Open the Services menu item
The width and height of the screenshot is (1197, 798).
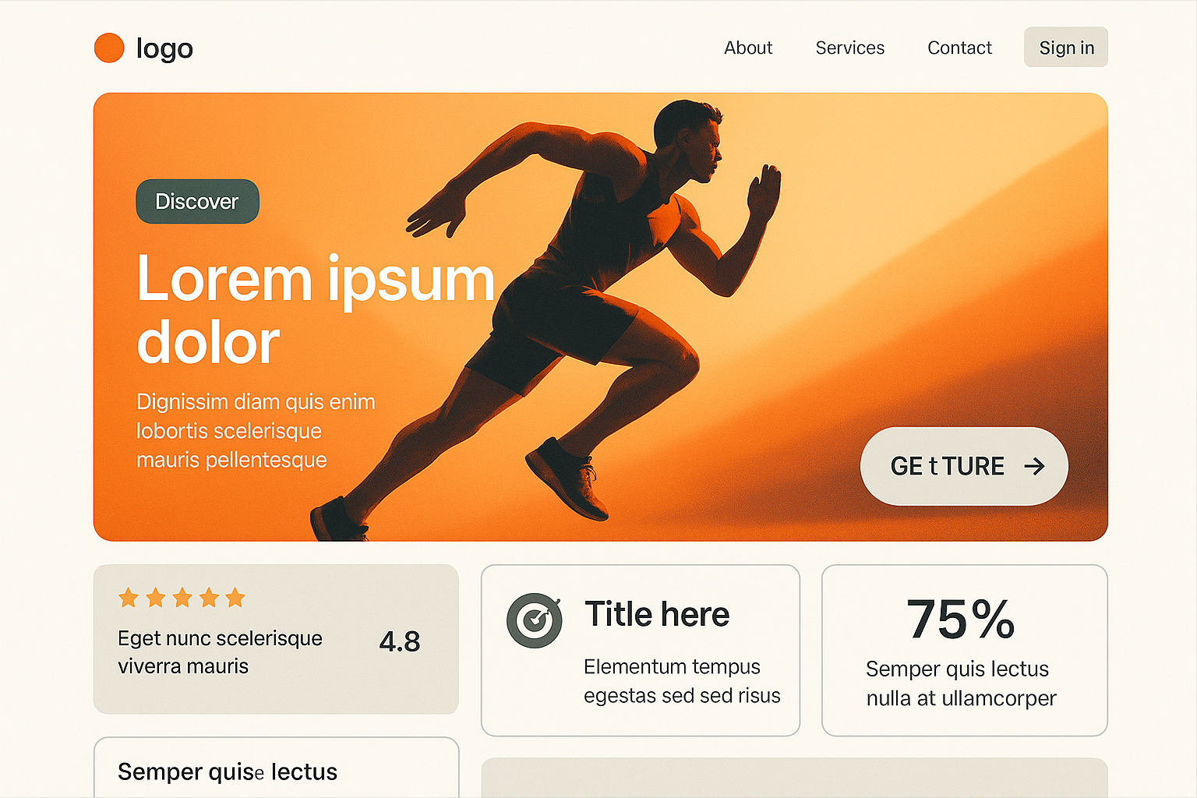point(849,48)
